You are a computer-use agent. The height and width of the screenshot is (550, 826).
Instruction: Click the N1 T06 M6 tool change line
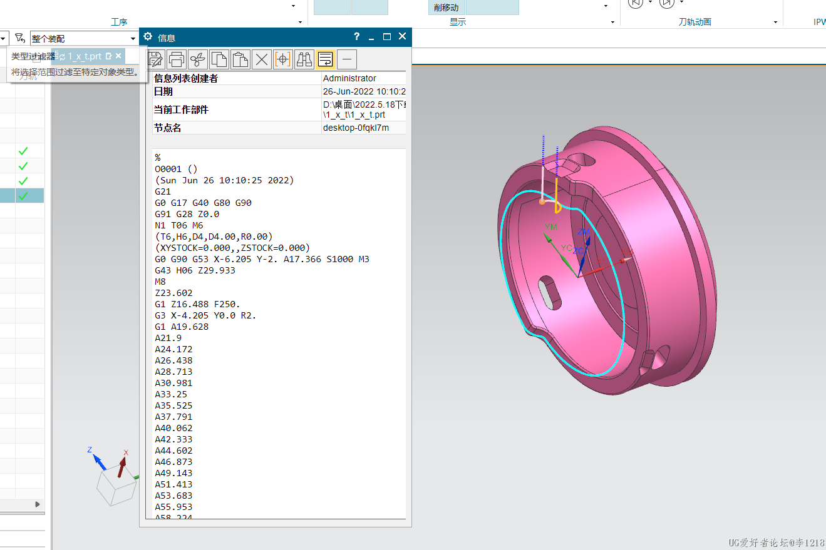[x=178, y=225]
